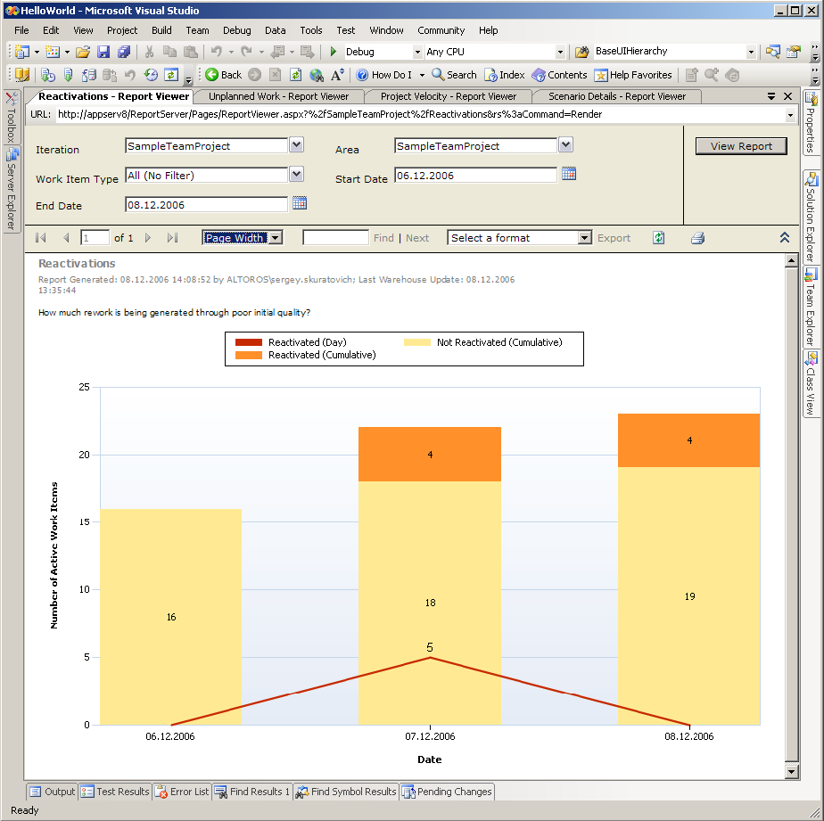The image size is (824, 821).
Task: Click the URL address field
Action: click(x=420, y=114)
